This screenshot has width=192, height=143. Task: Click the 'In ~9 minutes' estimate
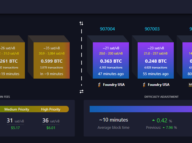[52, 74]
